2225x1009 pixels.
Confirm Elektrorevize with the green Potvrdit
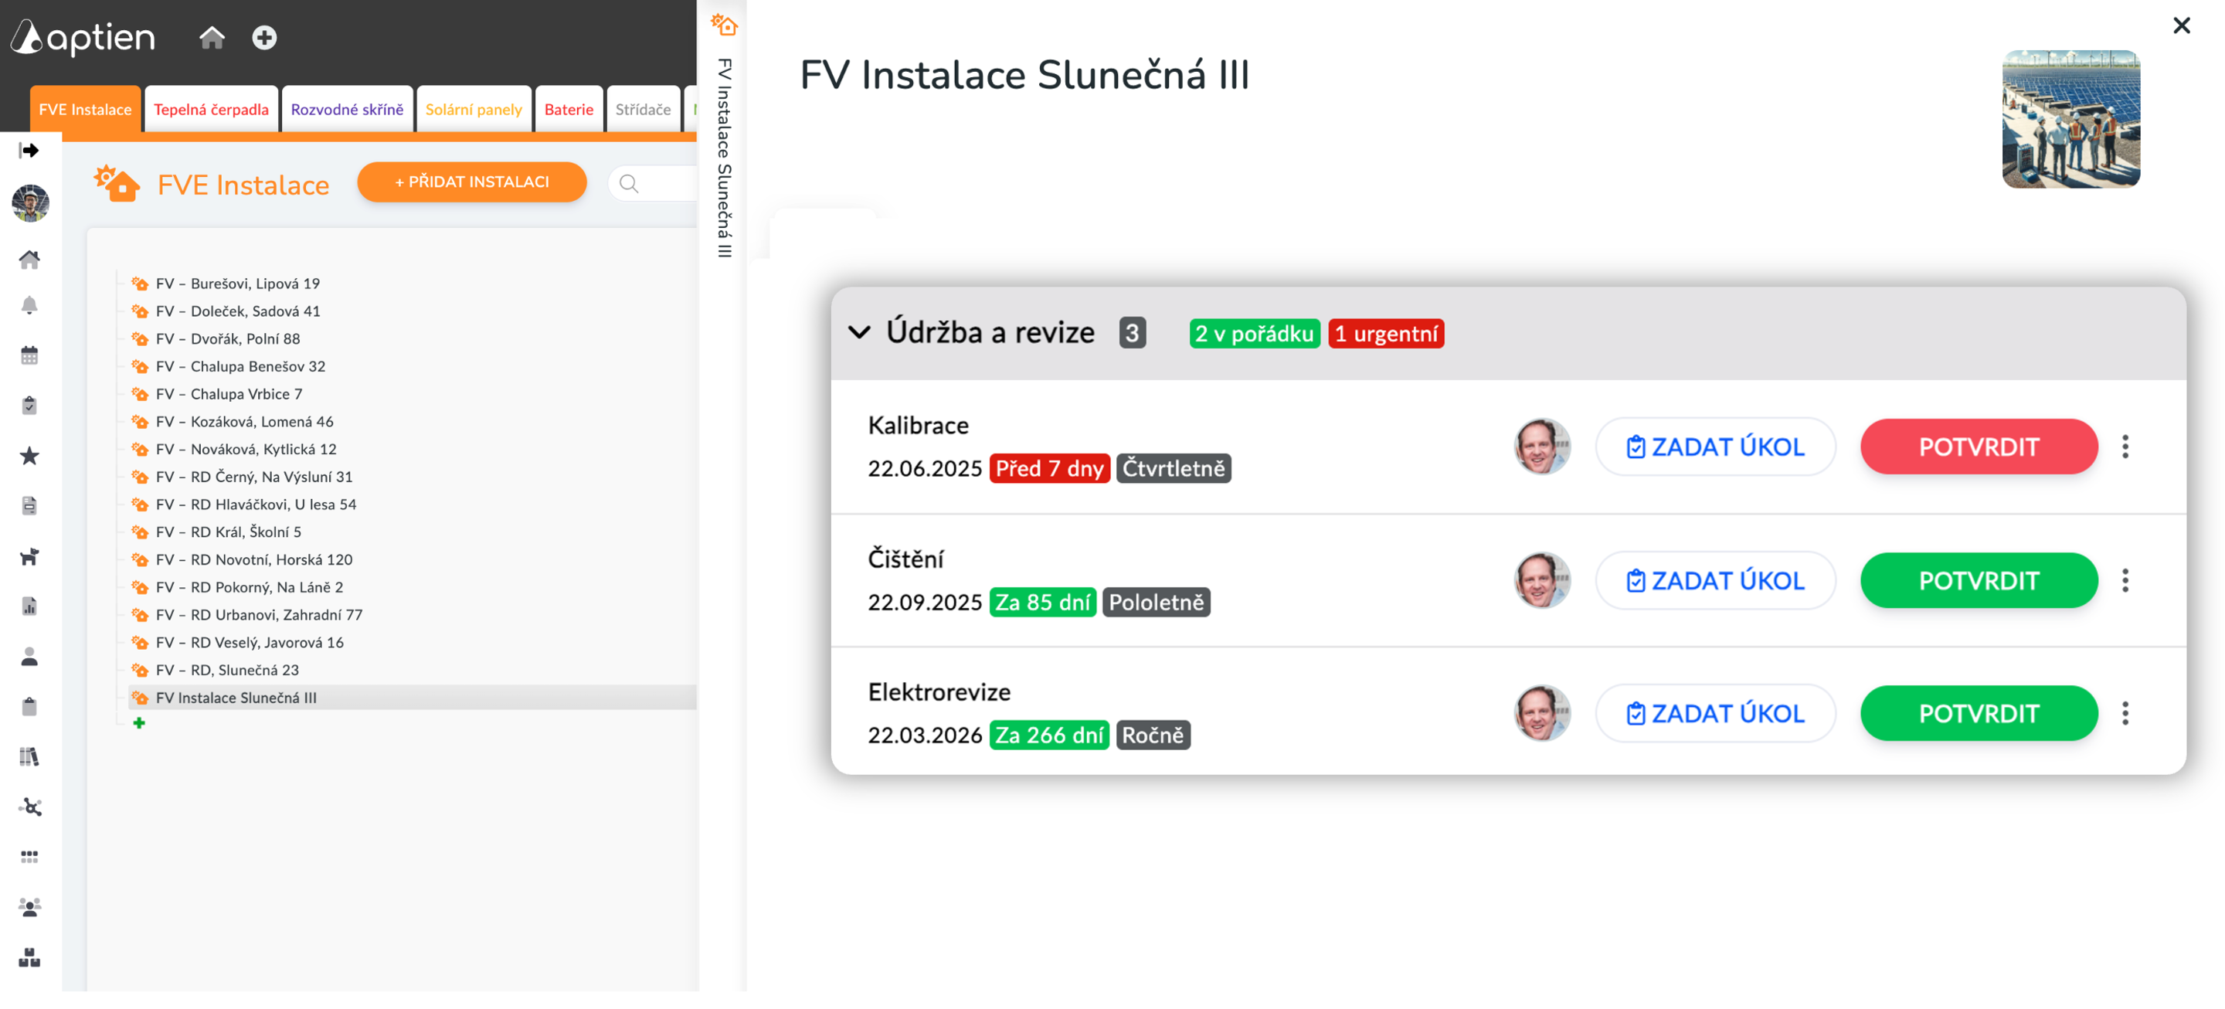[x=1979, y=714]
